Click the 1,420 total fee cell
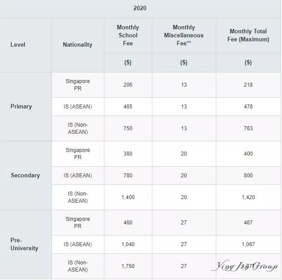282x280 pixels. (248, 197)
